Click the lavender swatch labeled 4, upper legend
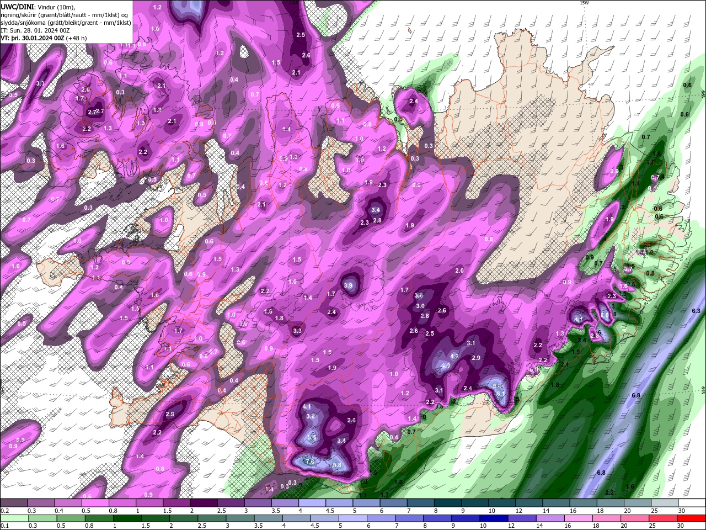The height and width of the screenshot is (530, 706). [312, 503]
